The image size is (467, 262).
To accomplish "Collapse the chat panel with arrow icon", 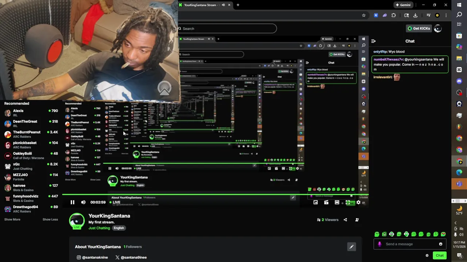I will click(373, 41).
